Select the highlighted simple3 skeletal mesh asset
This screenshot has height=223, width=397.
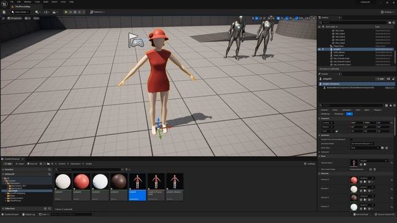point(137,187)
